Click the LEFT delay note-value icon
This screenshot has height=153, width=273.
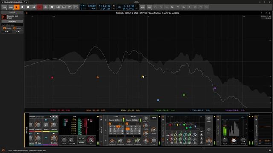pos(110,124)
